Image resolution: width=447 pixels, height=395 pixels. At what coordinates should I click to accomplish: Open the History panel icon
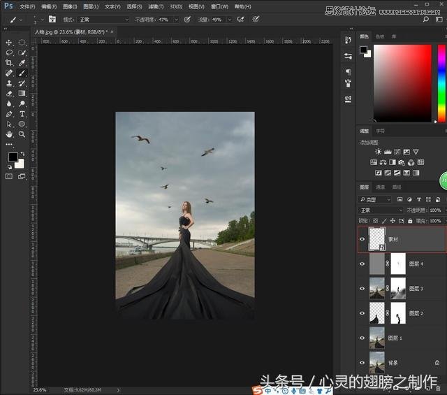coord(348,41)
